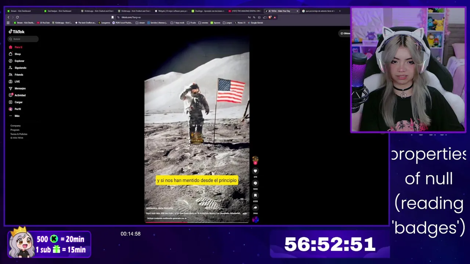This screenshot has width=470, height=264.
Task: Open the Actividad notification icon
Action: (11, 95)
